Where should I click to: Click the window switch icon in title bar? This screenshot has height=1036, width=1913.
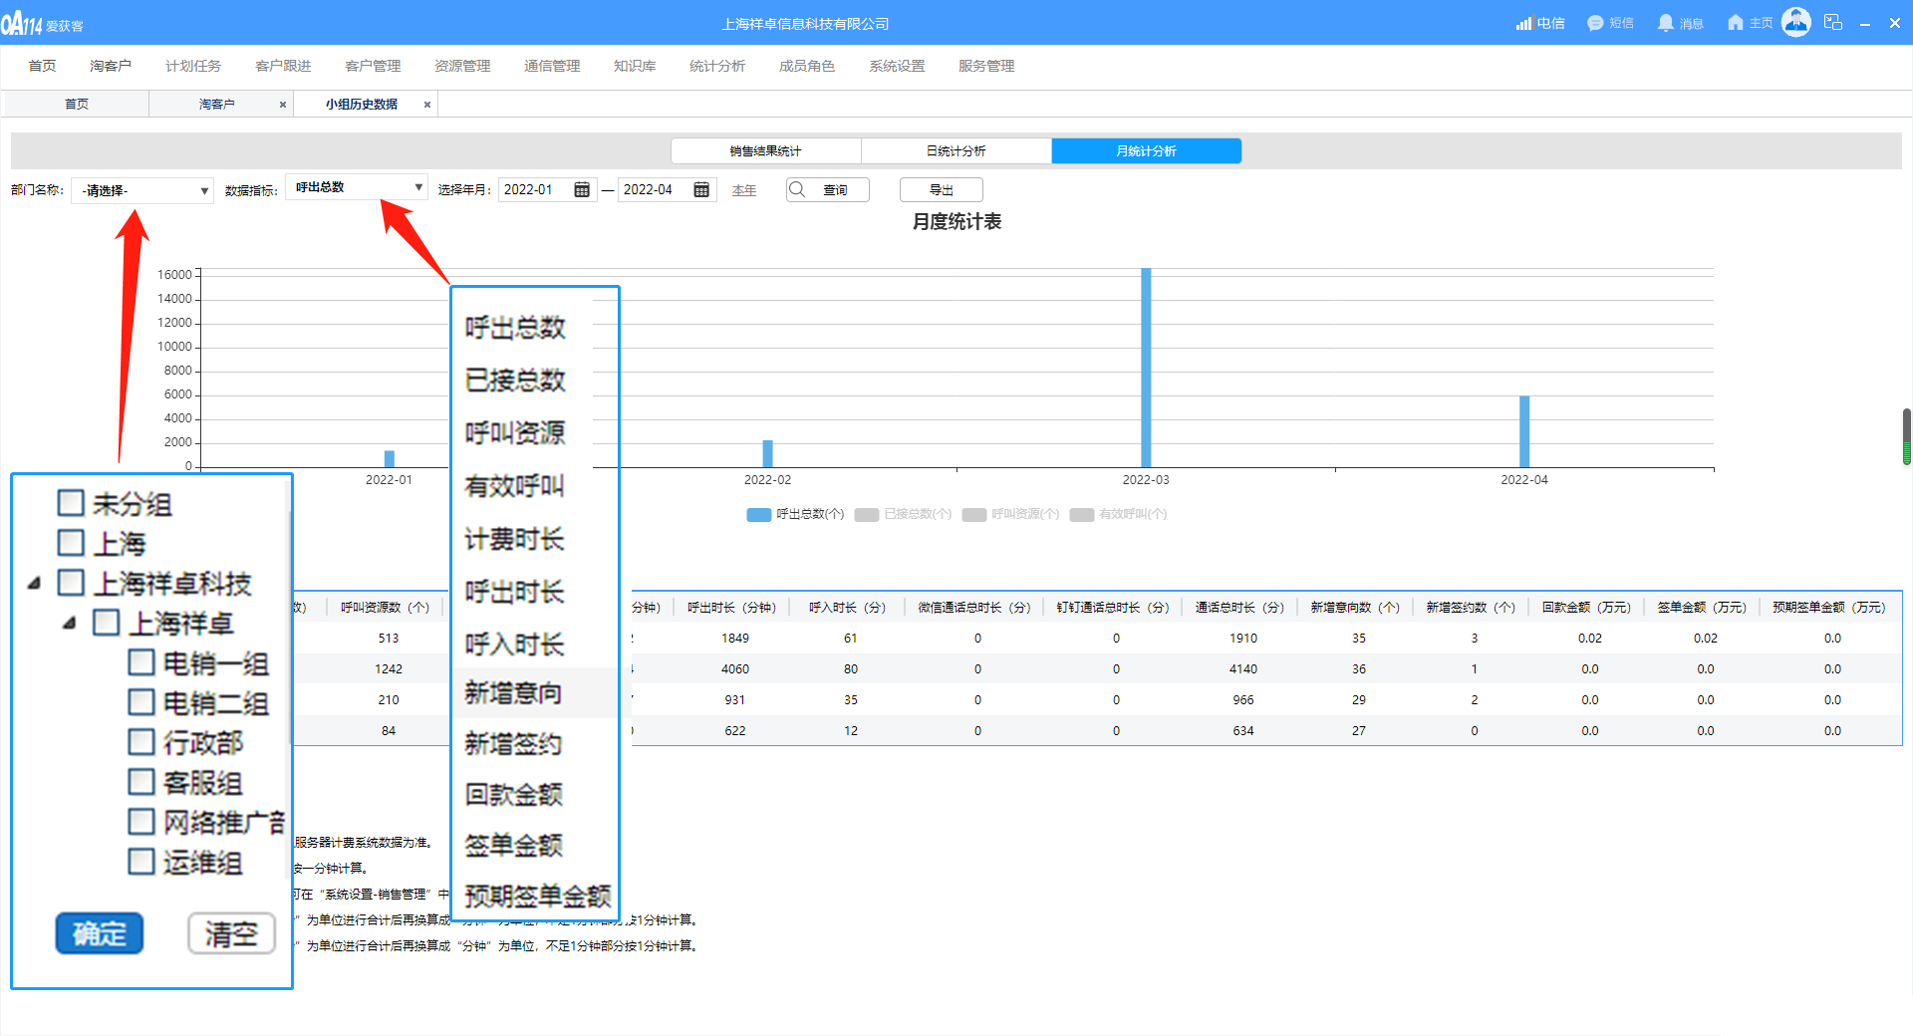(x=1832, y=22)
